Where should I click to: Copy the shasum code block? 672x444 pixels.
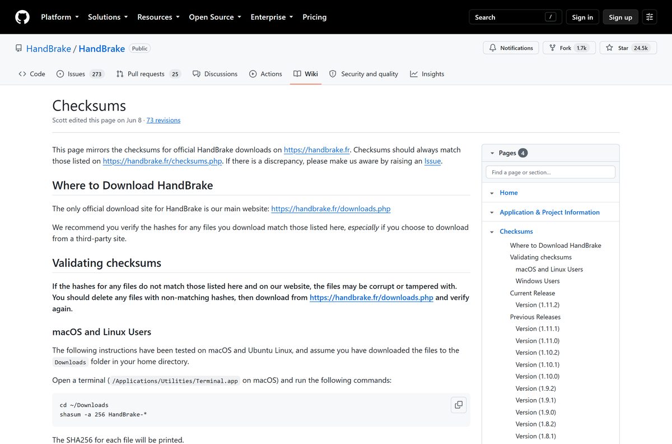[459, 405]
